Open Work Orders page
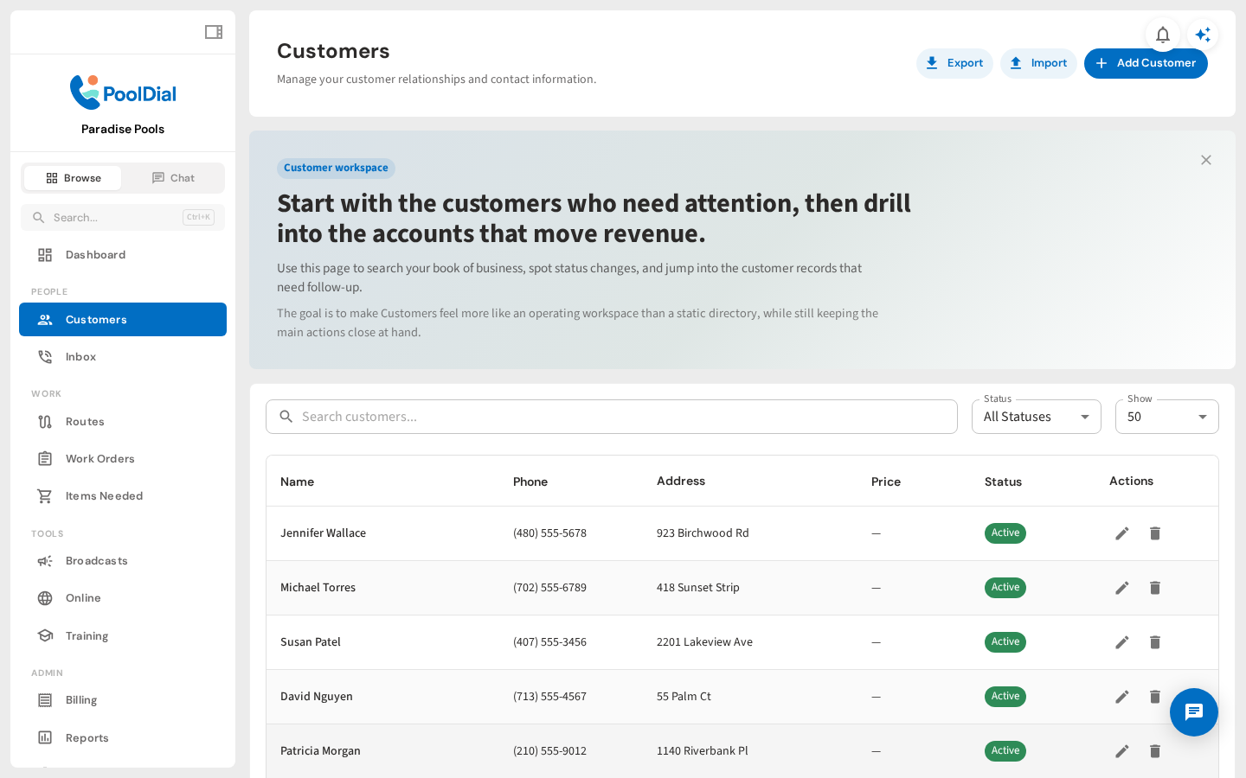This screenshot has height=778, width=1246. click(123, 459)
